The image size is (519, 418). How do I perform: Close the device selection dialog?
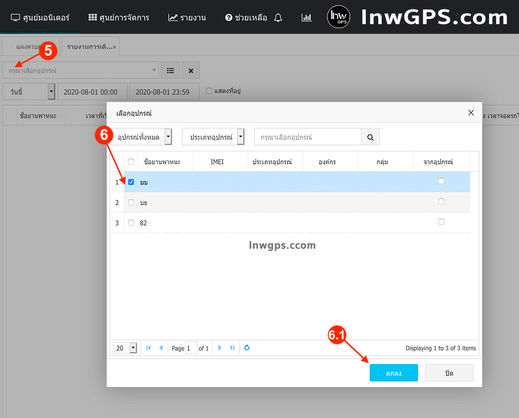(x=471, y=113)
